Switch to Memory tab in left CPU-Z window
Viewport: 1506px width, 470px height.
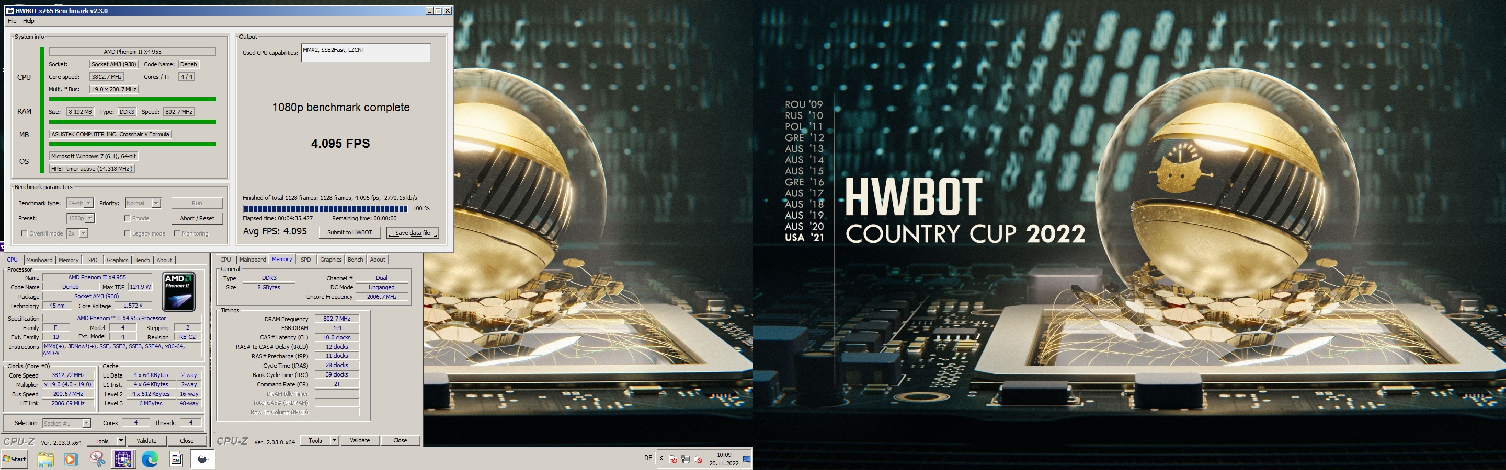click(x=69, y=261)
